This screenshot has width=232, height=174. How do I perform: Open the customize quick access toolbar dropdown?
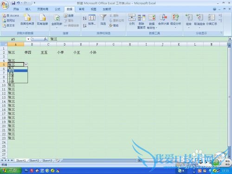[x=34, y=3]
